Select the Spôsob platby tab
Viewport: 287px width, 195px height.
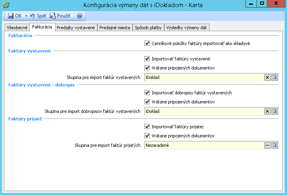pyautogui.click(x=148, y=27)
